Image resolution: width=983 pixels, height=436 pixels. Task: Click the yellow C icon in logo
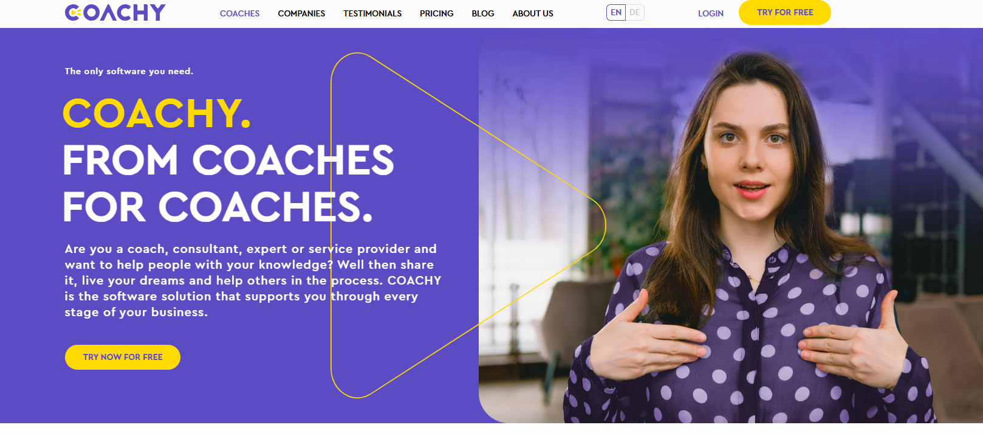click(x=73, y=13)
